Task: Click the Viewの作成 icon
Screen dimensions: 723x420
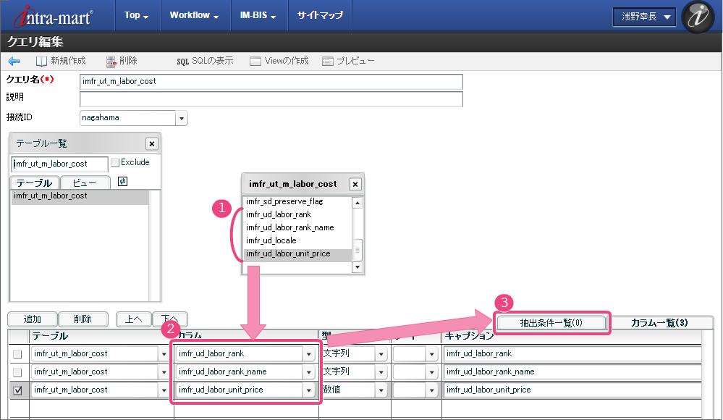Action: click(x=255, y=61)
